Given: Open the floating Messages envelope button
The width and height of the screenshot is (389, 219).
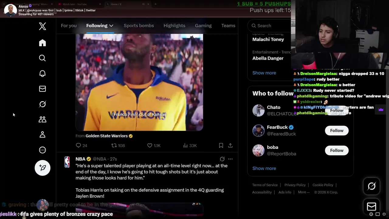Looking at the screenshot, I should pos(372,207).
